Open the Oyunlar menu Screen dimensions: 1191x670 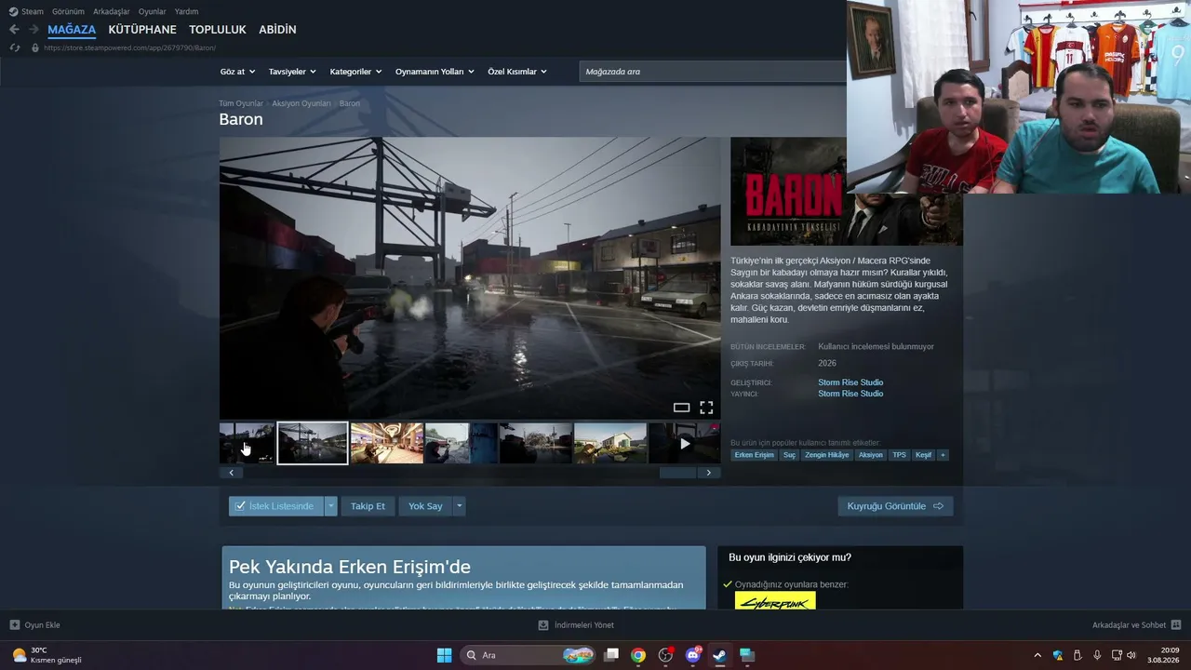153,11
